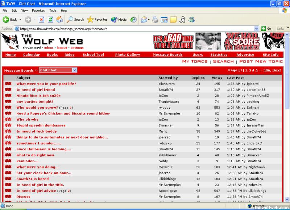290x210 pixels.
Task: Click the Go button next to address bar
Action: (x=266, y=29)
